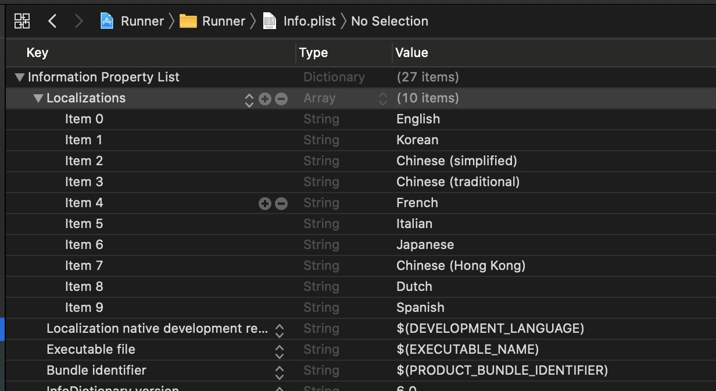Select Info.plist in the breadcrumb bar

click(x=309, y=22)
